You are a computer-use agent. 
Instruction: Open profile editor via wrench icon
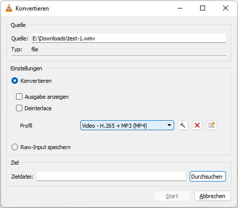pyautogui.click(x=183, y=125)
